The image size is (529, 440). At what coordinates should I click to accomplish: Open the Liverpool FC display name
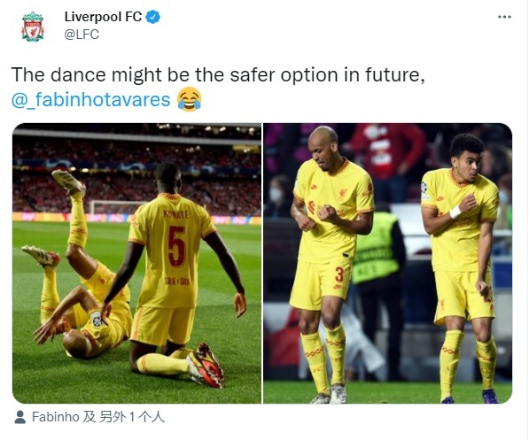coord(103,17)
